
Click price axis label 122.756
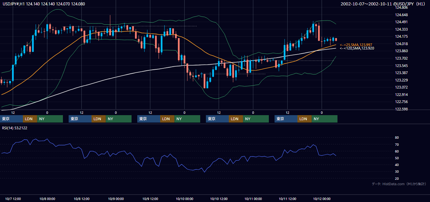(401, 102)
